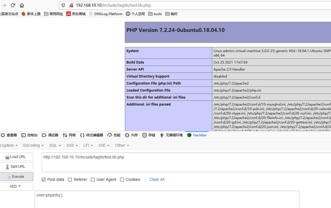Click the insecure connection lock icon

[71, 5]
